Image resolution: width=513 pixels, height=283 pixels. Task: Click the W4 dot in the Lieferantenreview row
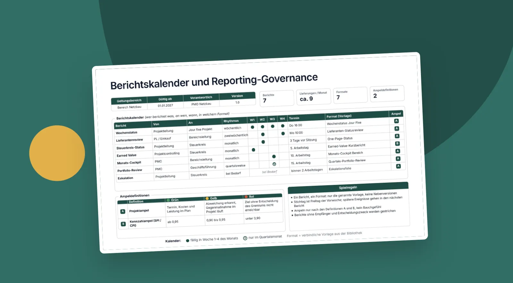(283, 133)
